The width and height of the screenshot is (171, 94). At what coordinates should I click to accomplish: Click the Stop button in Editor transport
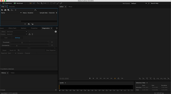[x=90, y=78]
